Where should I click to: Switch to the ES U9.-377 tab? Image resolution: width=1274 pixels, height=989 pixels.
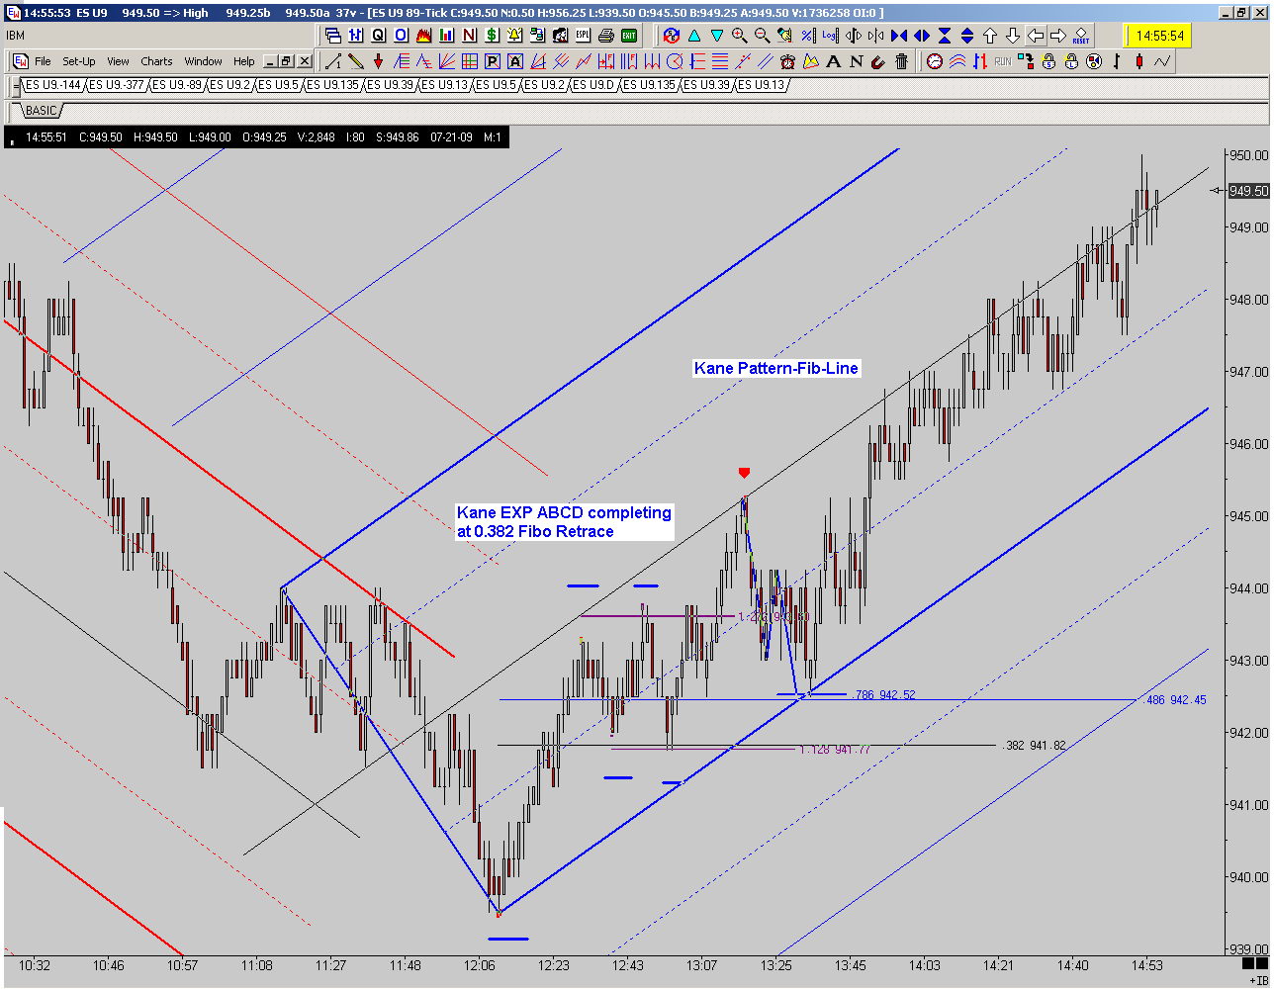coord(115,85)
